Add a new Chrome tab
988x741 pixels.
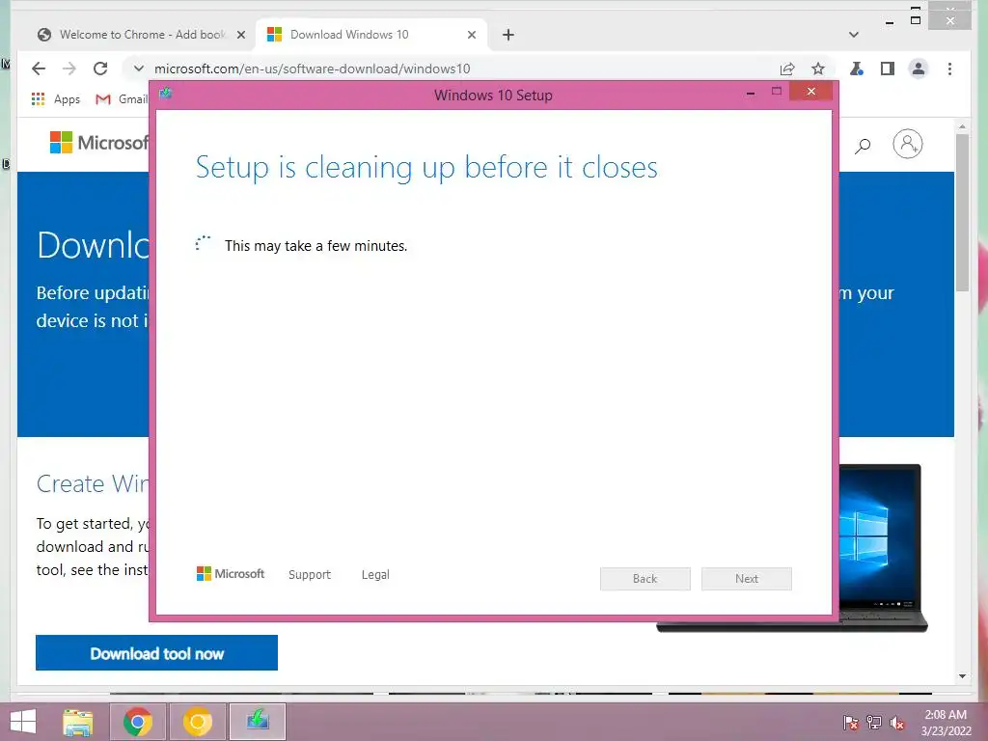click(x=508, y=35)
